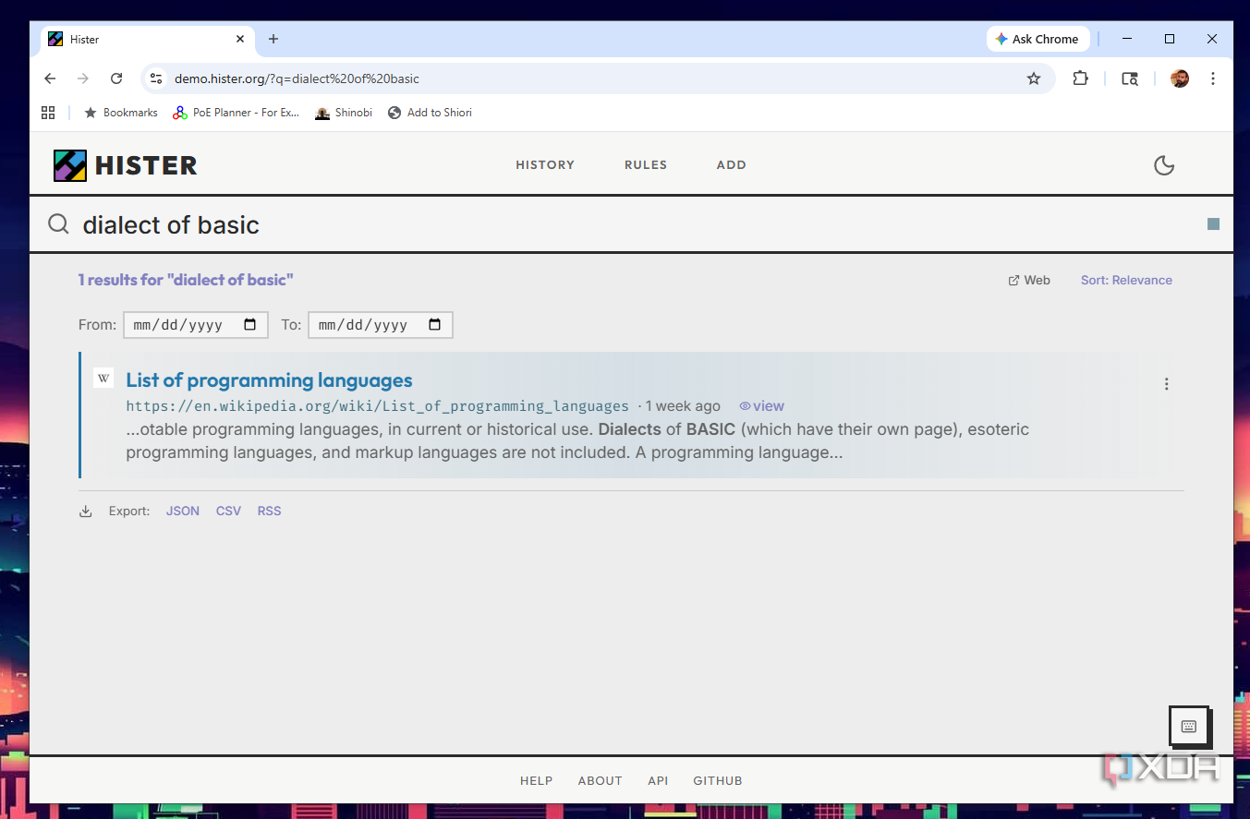Screen dimensions: 1250x819
Task: Open the RULES menu item
Action: pos(646,165)
